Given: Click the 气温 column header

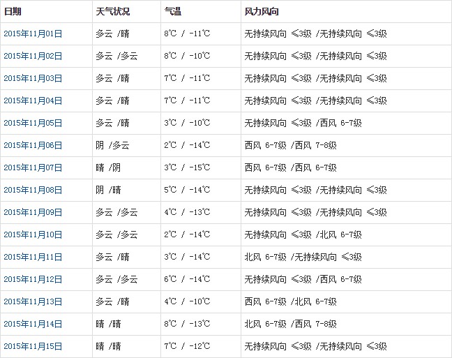Looking at the screenshot, I should coord(173,12).
